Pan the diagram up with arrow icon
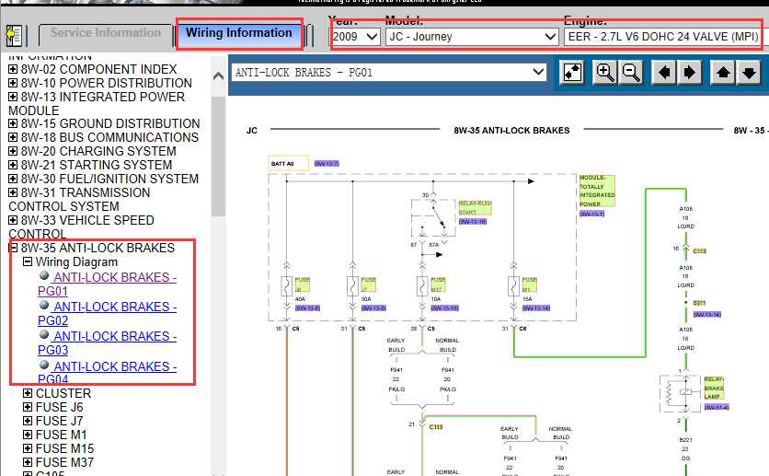769x476 pixels. coord(723,73)
